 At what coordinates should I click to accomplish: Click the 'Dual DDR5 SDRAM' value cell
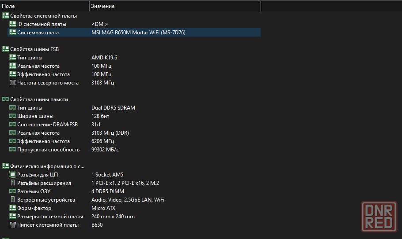113,108
